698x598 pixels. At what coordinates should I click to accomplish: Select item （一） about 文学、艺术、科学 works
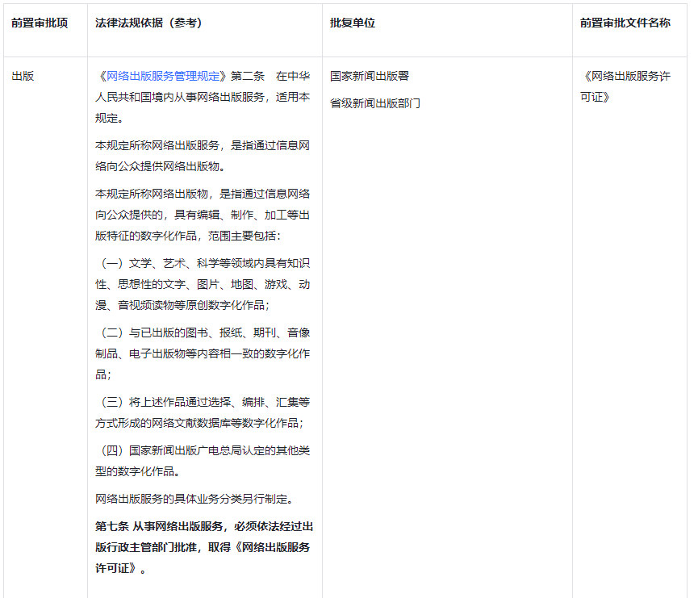(202, 284)
